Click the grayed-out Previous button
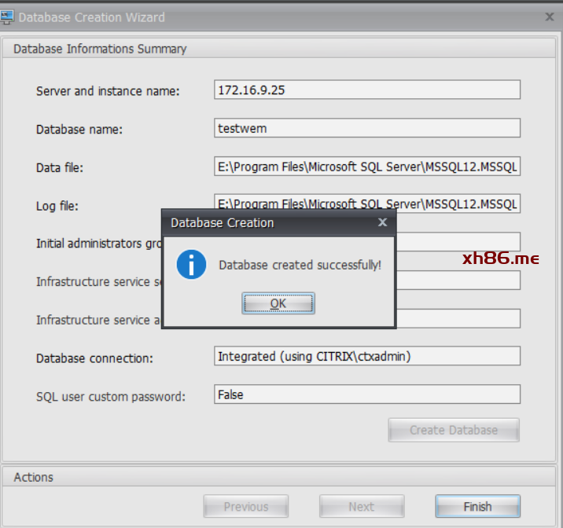Screen dimensions: 563x528 [245, 507]
